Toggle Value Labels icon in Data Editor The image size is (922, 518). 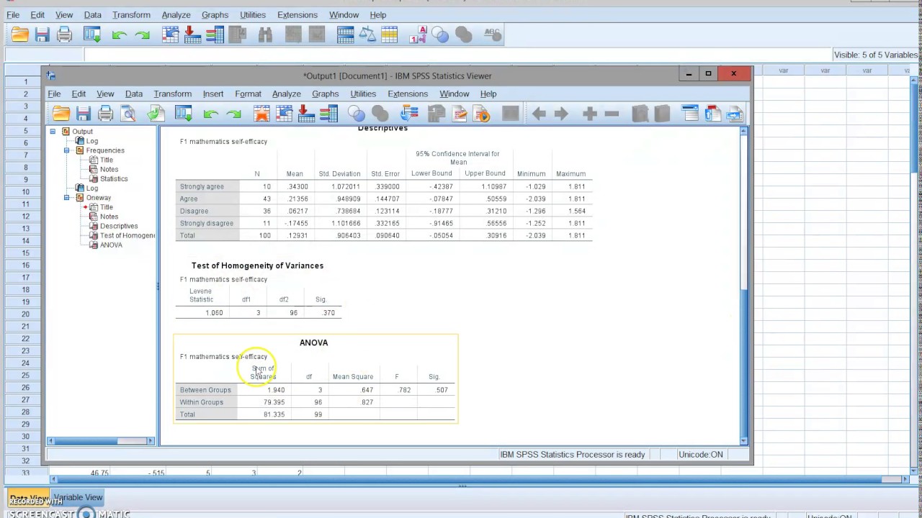[x=419, y=35]
